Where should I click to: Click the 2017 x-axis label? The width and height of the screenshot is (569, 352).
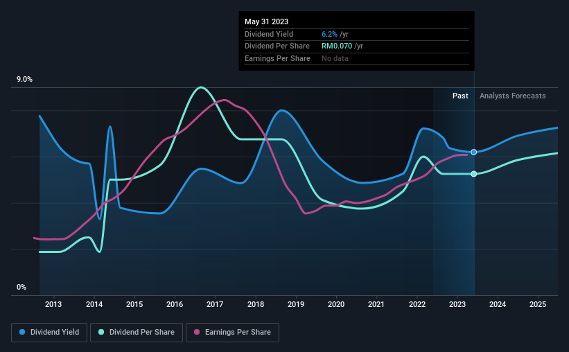pos(215,304)
